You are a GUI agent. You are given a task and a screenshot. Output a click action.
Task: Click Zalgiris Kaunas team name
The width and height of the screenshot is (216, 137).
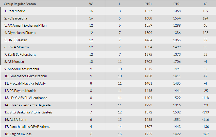(20, 134)
